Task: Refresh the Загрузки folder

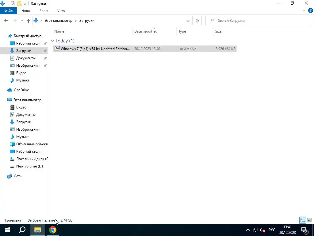Action: click(197, 21)
